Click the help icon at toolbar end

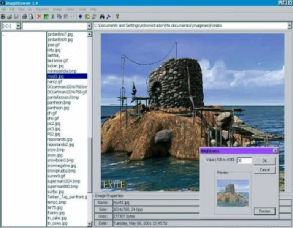pos(117,17)
